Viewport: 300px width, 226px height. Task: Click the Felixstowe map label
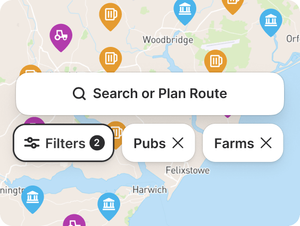tap(188, 170)
